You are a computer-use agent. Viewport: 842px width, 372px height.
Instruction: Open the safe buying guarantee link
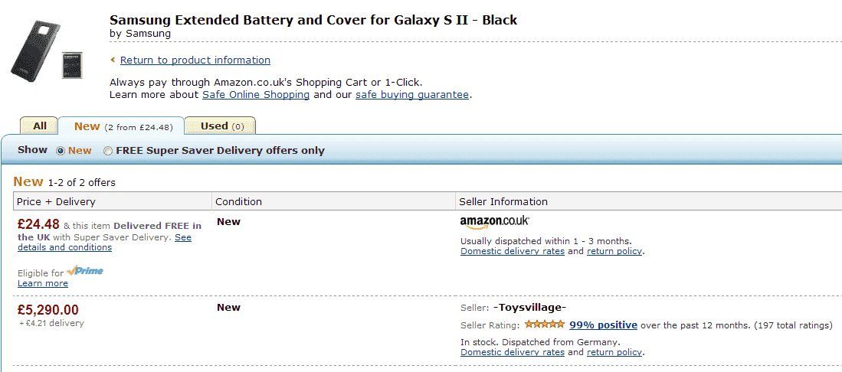[x=412, y=95]
